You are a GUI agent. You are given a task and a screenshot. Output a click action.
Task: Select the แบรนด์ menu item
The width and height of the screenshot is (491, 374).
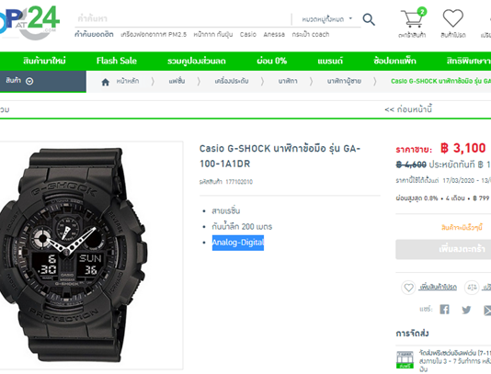pyautogui.click(x=330, y=61)
